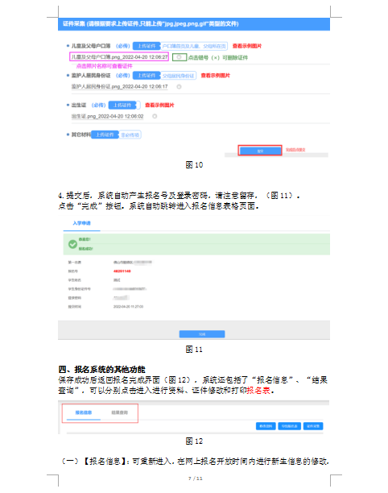Click the red-outlined blue submit button
This screenshot has width=388, height=493.
(x=260, y=151)
